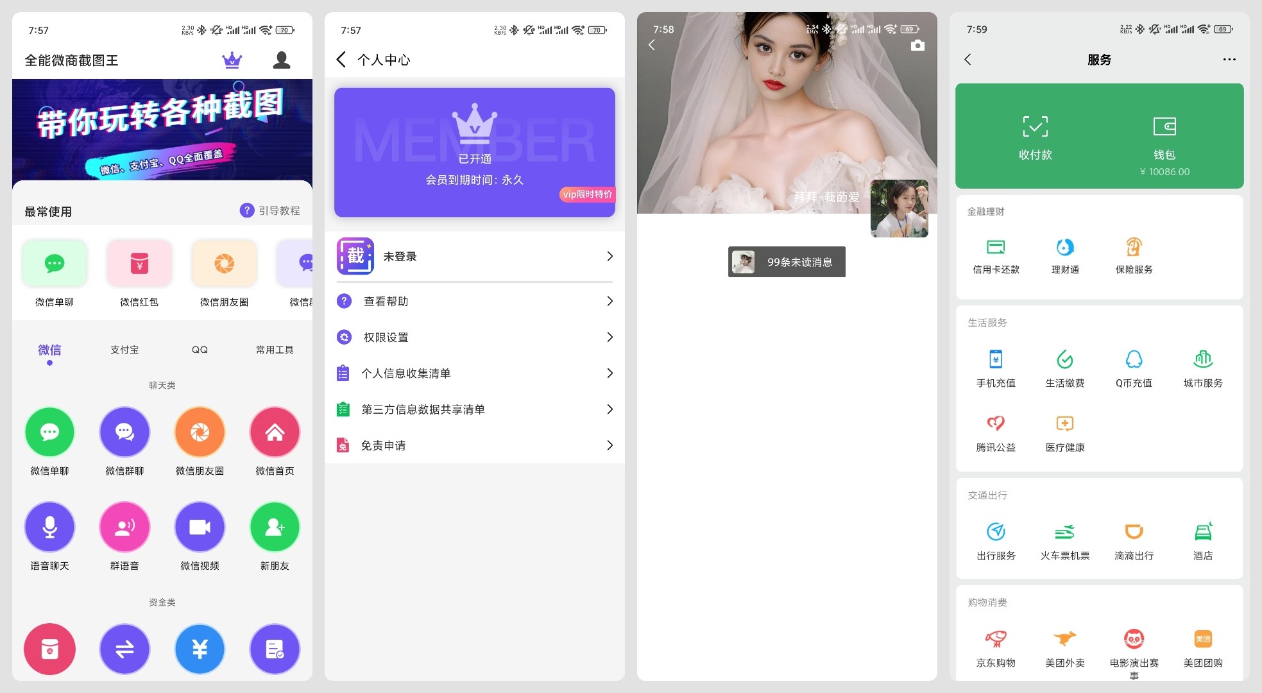Switch to the QQ tab
The height and width of the screenshot is (693, 1262).
pyautogui.click(x=200, y=350)
